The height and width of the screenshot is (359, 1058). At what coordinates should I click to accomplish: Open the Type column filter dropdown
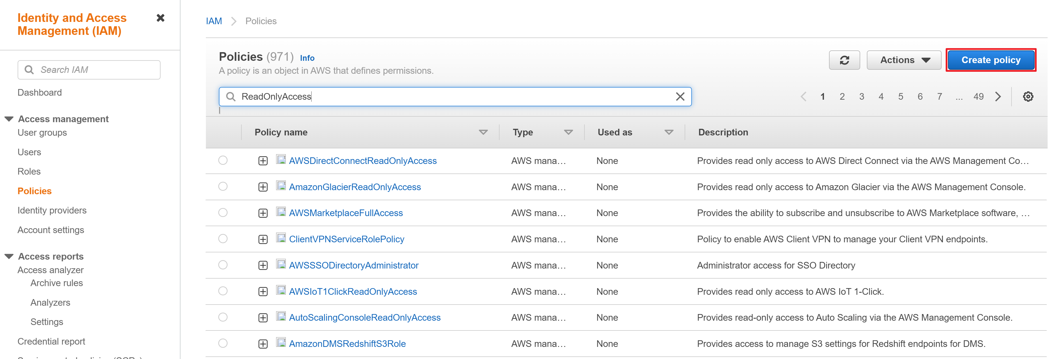point(568,132)
